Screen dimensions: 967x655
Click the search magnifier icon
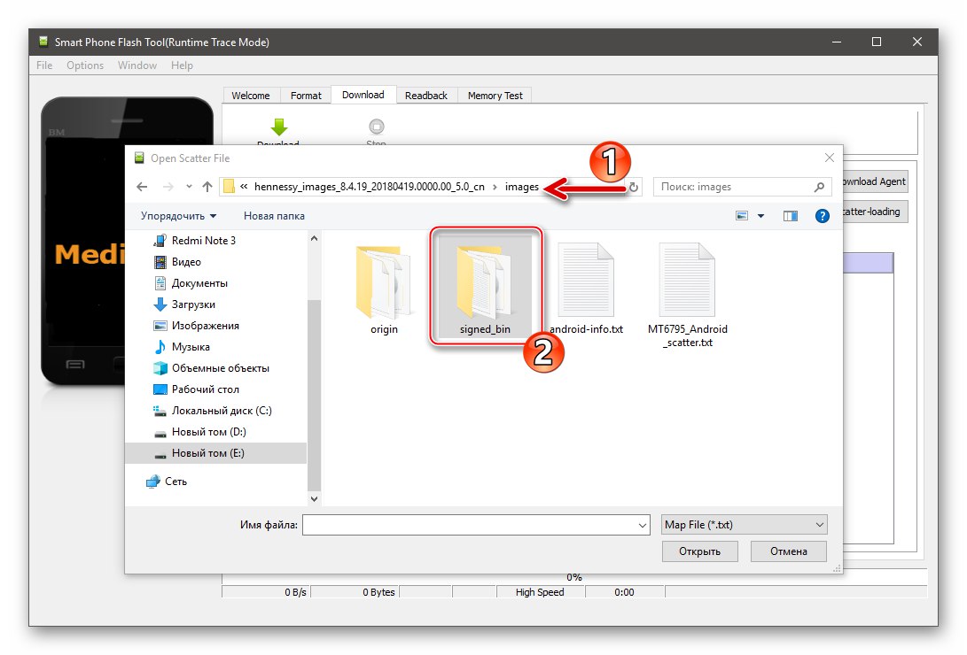pos(819,187)
